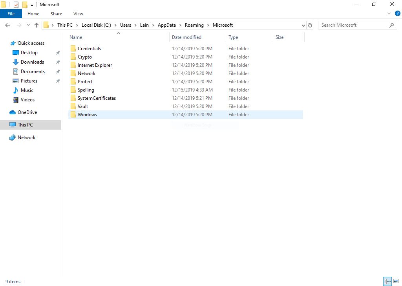Click Users in the address breadcrumb
The height and width of the screenshot is (286, 402).
(126, 25)
